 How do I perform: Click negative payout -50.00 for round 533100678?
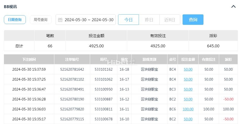click(x=228, y=119)
